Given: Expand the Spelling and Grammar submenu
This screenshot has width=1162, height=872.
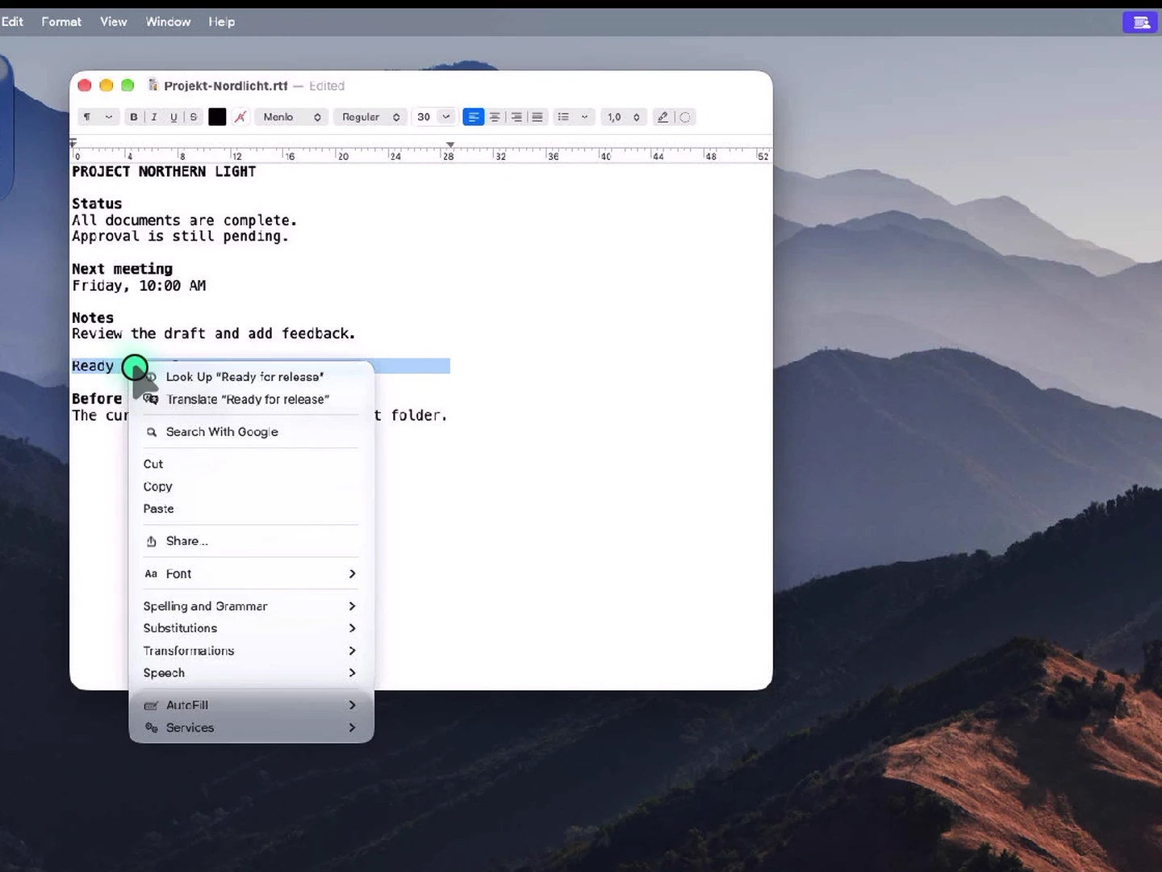Looking at the screenshot, I should 251,606.
